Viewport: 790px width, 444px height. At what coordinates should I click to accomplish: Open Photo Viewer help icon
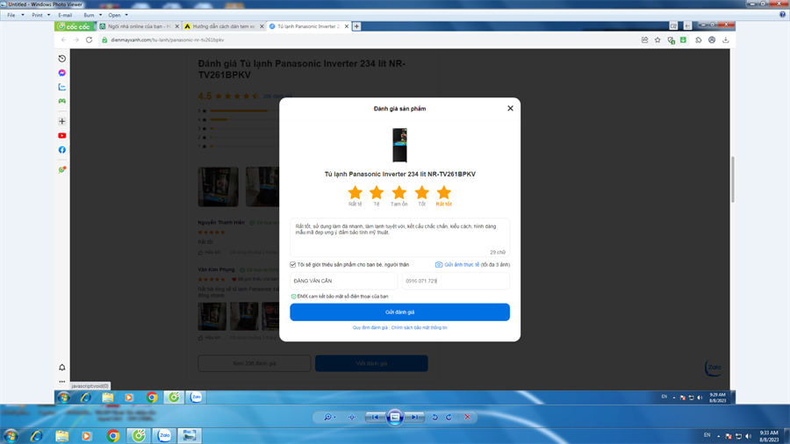tap(782, 15)
